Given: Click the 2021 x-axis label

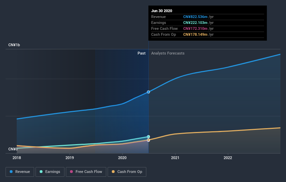Looking at the screenshot, I should (175, 158).
